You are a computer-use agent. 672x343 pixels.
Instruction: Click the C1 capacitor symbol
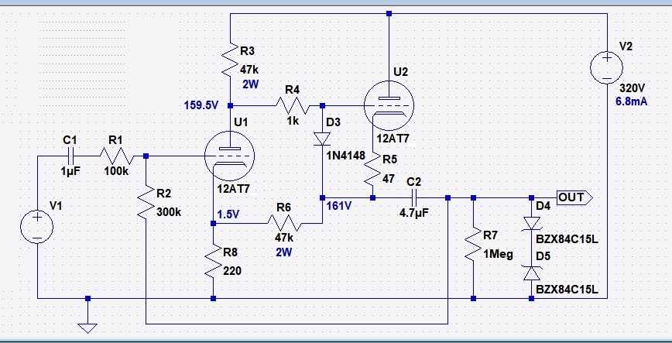pos(70,156)
